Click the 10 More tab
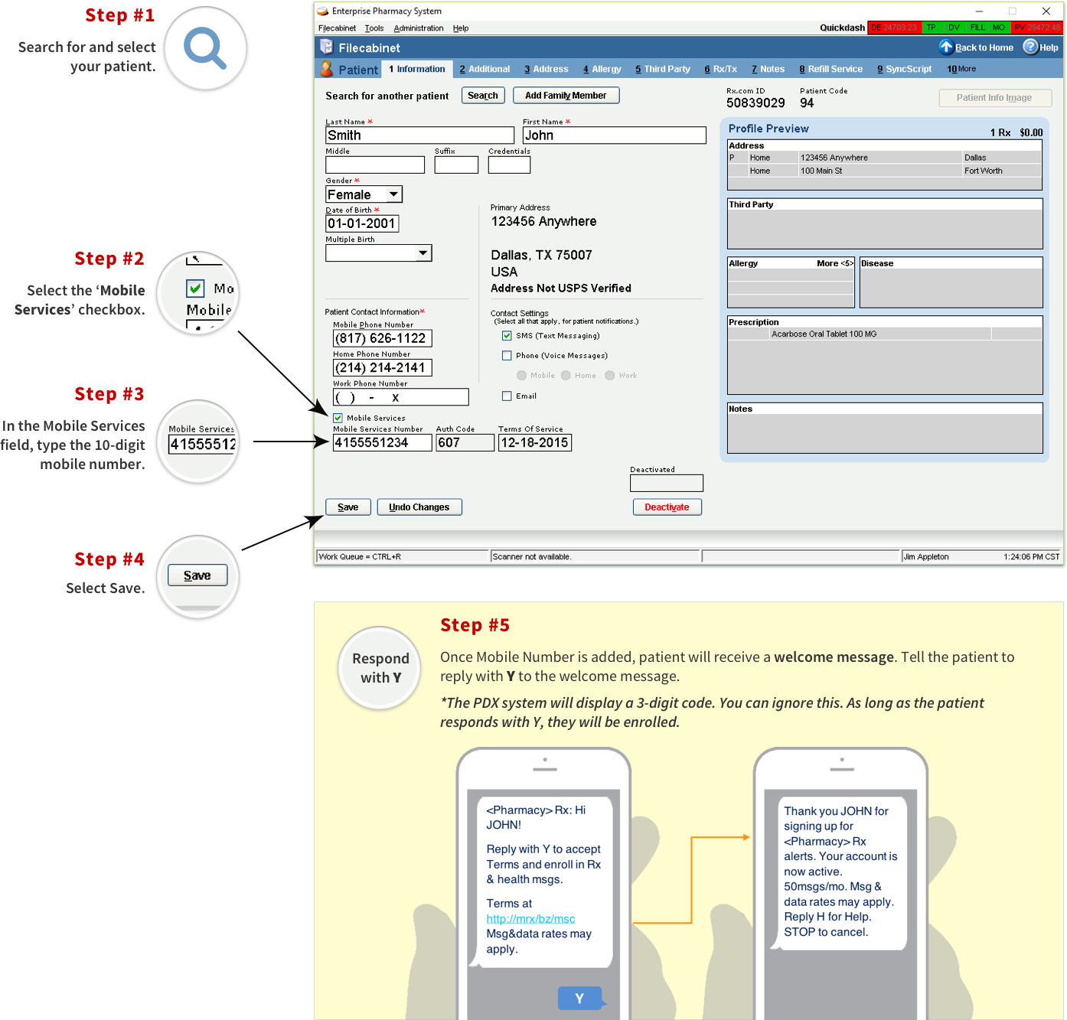This screenshot has height=1020, width=1067. [x=961, y=69]
